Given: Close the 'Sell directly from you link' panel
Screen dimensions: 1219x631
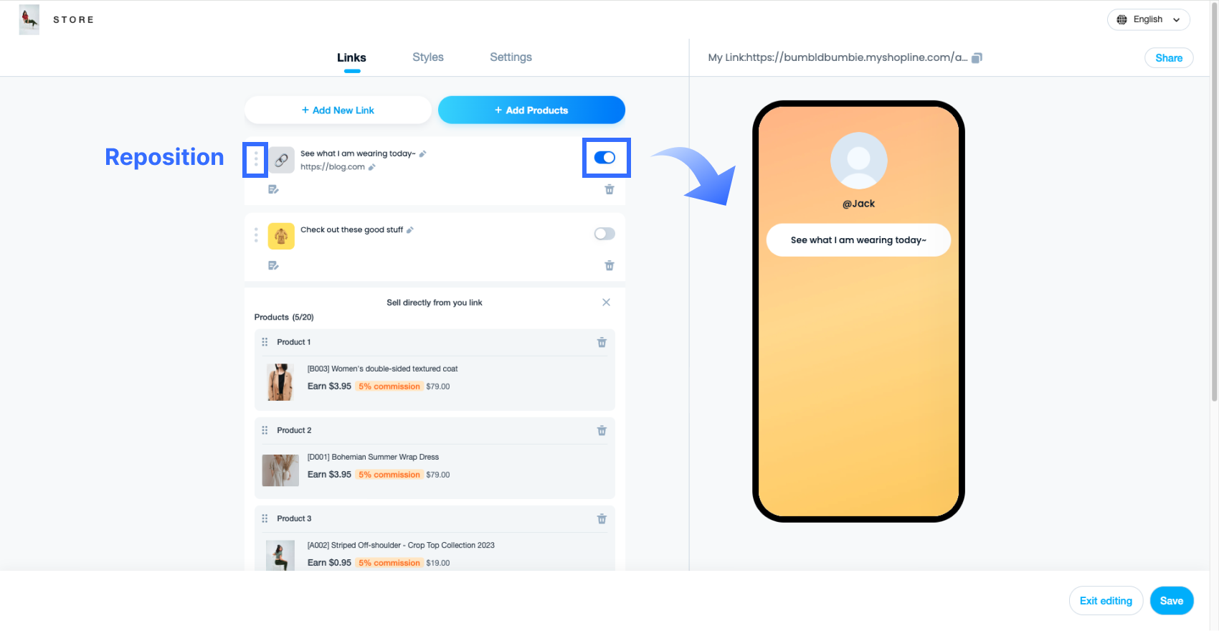Looking at the screenshot, I should click(x=606, y=303).
